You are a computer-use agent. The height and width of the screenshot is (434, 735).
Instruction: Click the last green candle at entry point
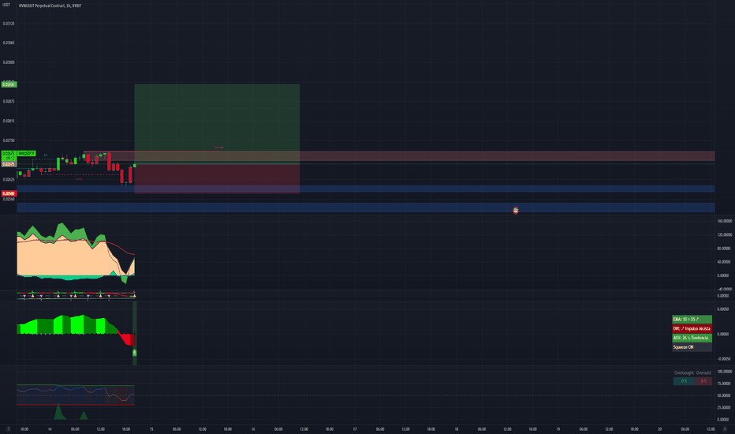coord(135,166)
